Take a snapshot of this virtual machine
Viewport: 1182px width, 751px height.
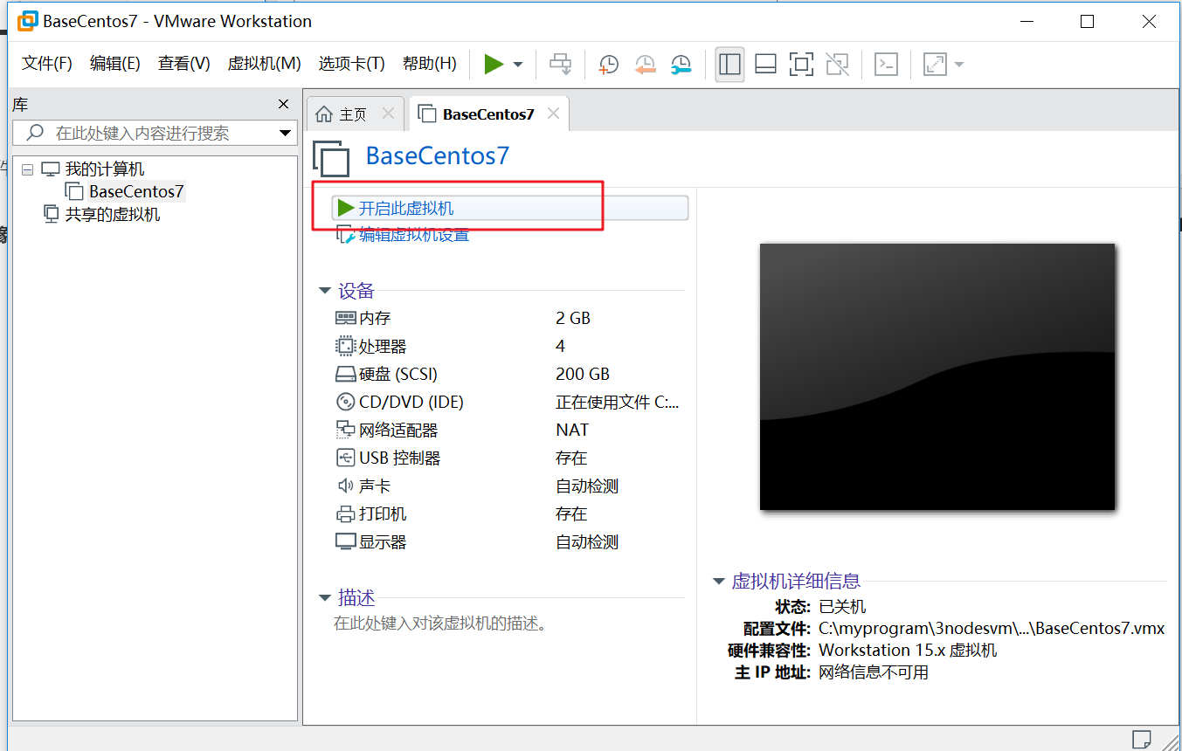click(608, 65)
